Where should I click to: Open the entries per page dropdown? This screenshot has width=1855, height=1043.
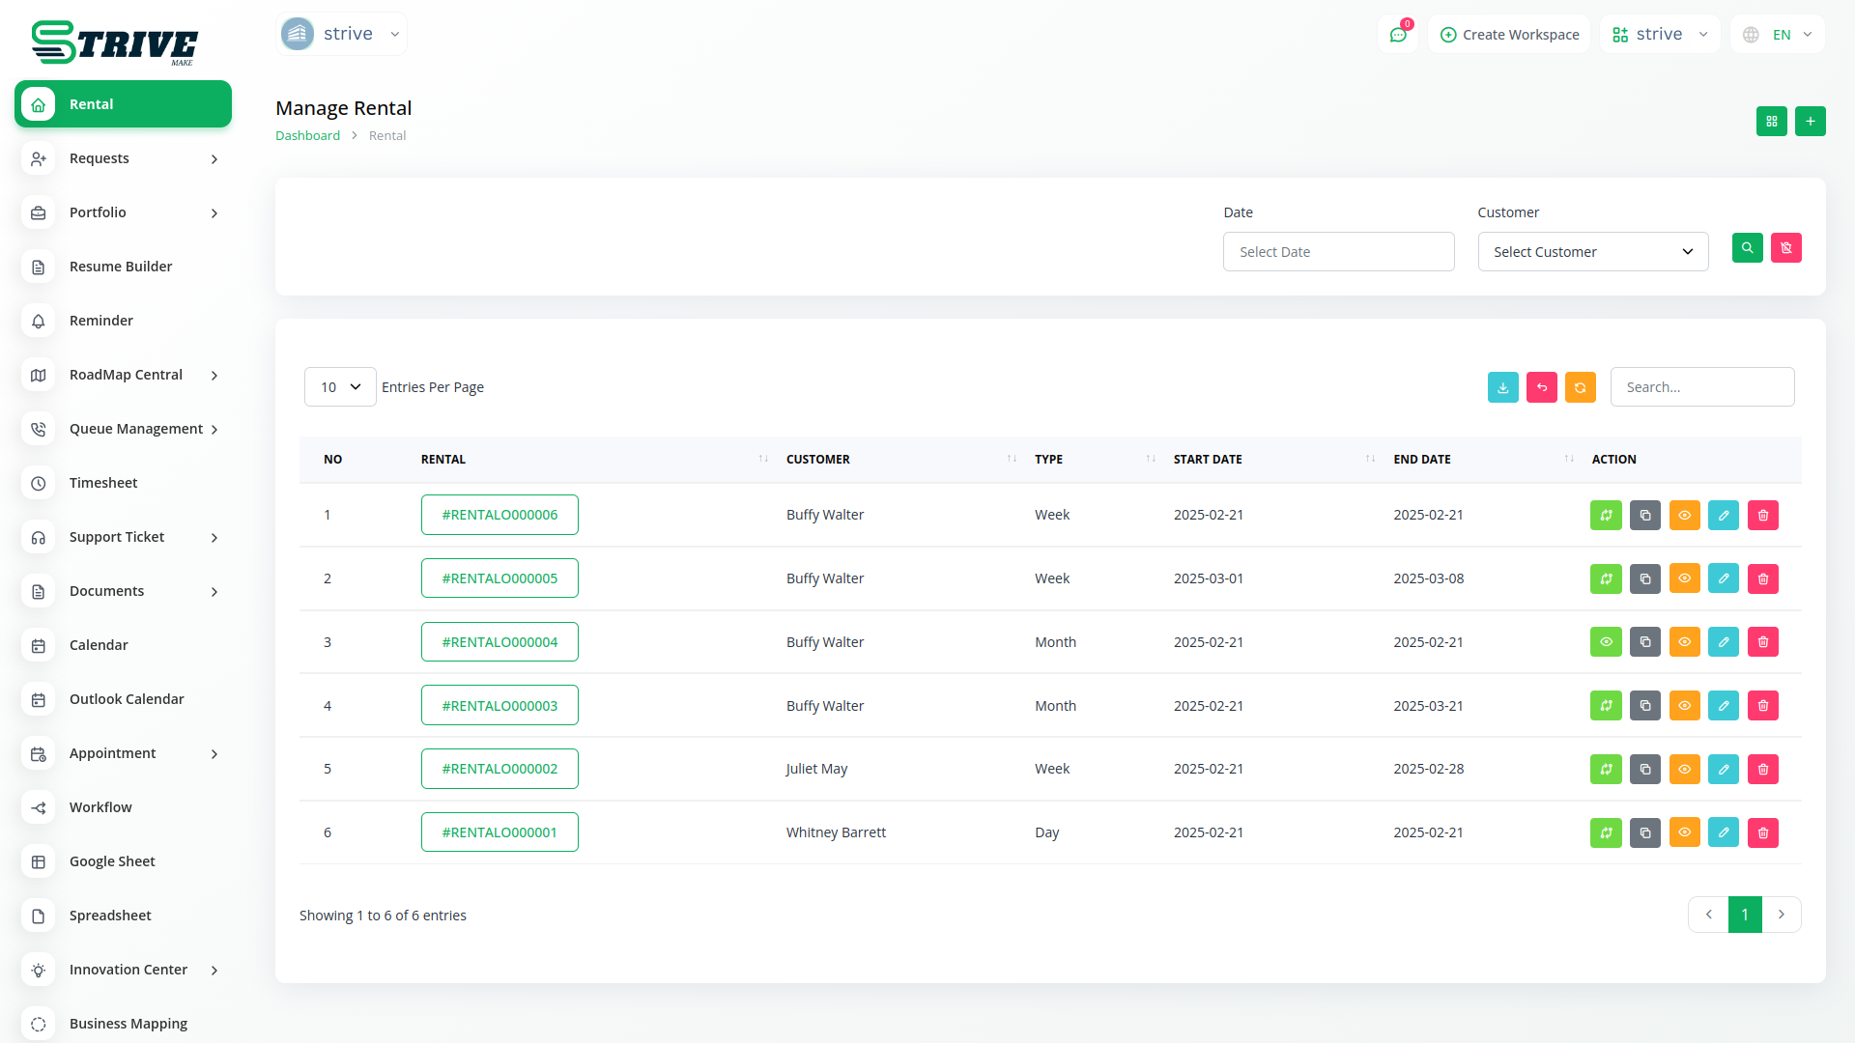pyautogui.click(x=340, y=387)
